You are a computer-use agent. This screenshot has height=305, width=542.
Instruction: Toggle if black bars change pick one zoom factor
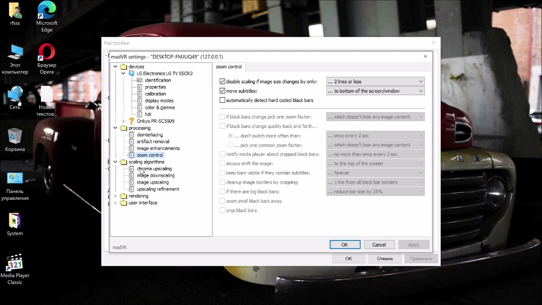point(222,116)
